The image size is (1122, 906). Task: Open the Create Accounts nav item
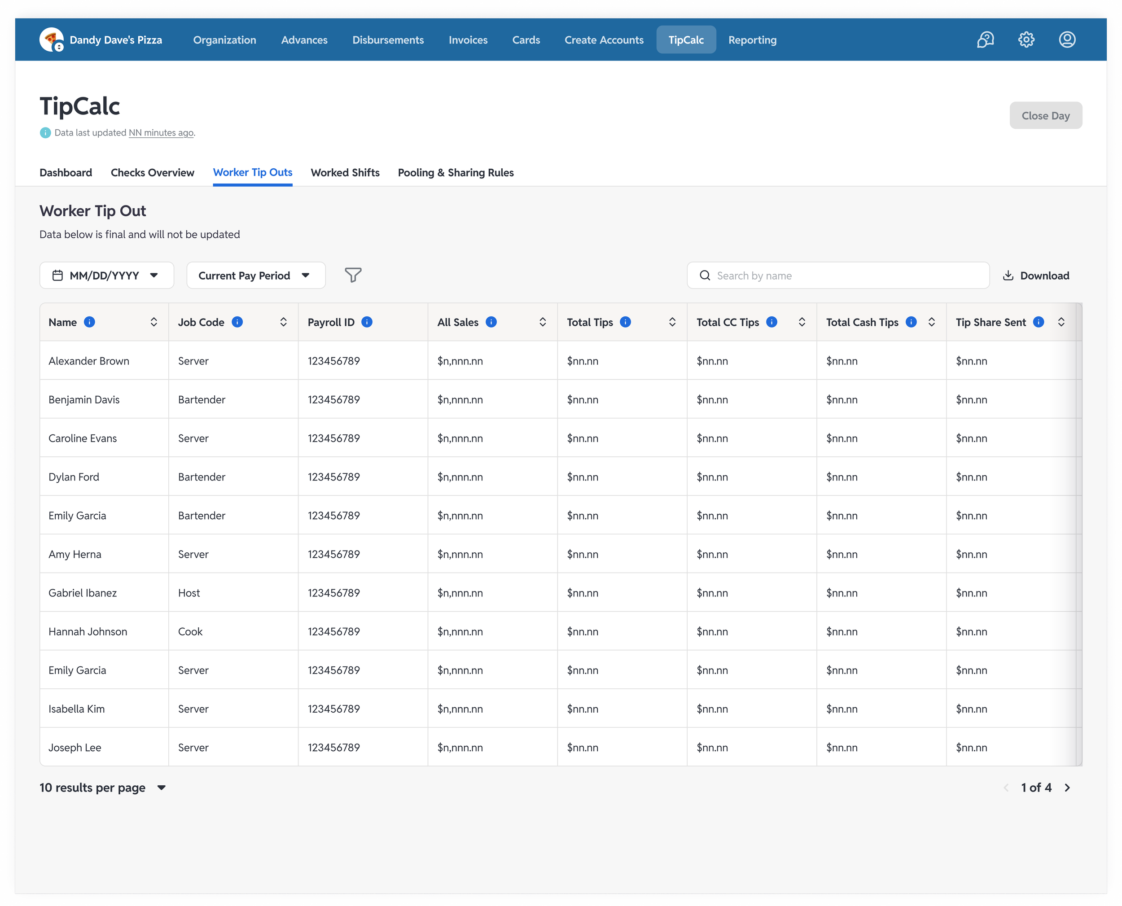coord(604,39)
